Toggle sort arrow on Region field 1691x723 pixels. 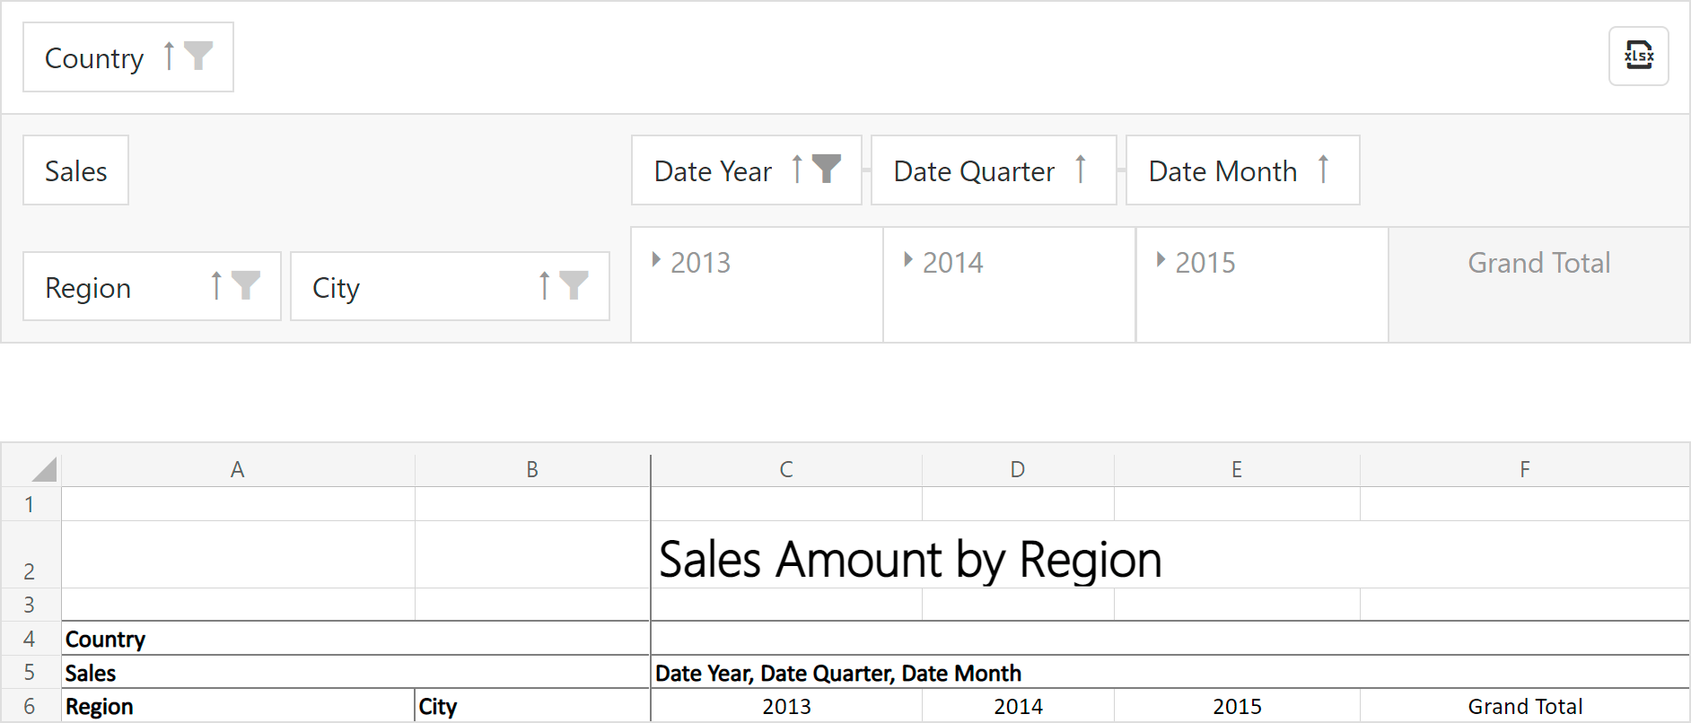[x=216, y=285]
